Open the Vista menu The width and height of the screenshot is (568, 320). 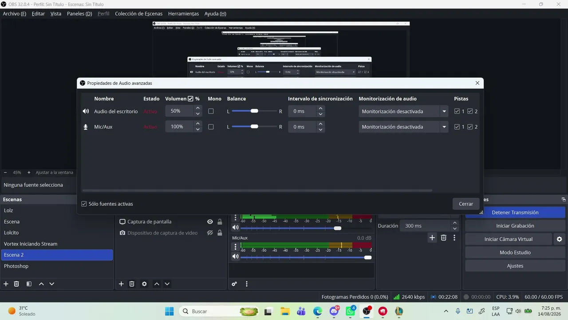[56, 14]
